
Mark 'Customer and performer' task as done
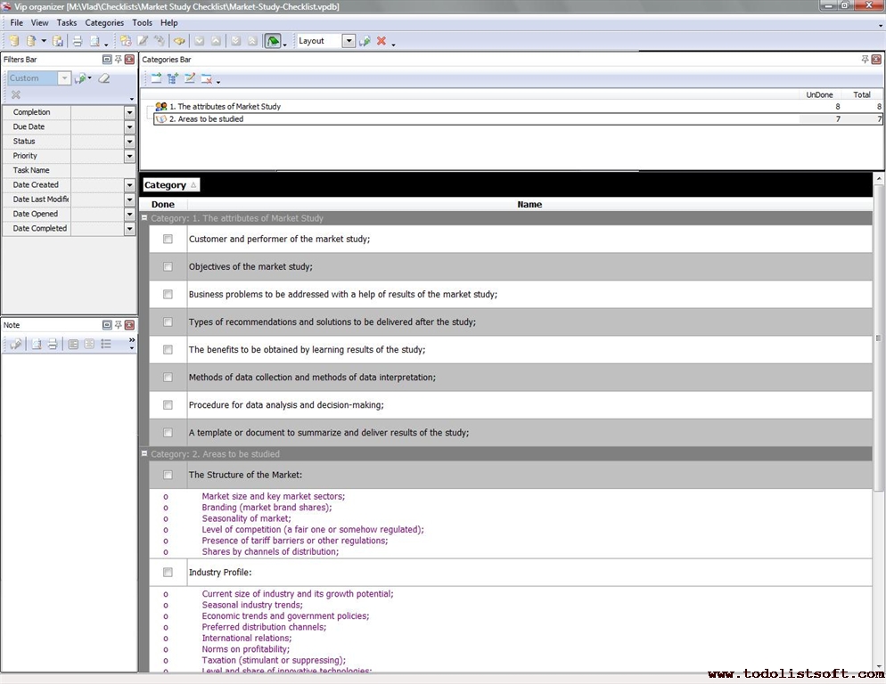tap(168, 239)
